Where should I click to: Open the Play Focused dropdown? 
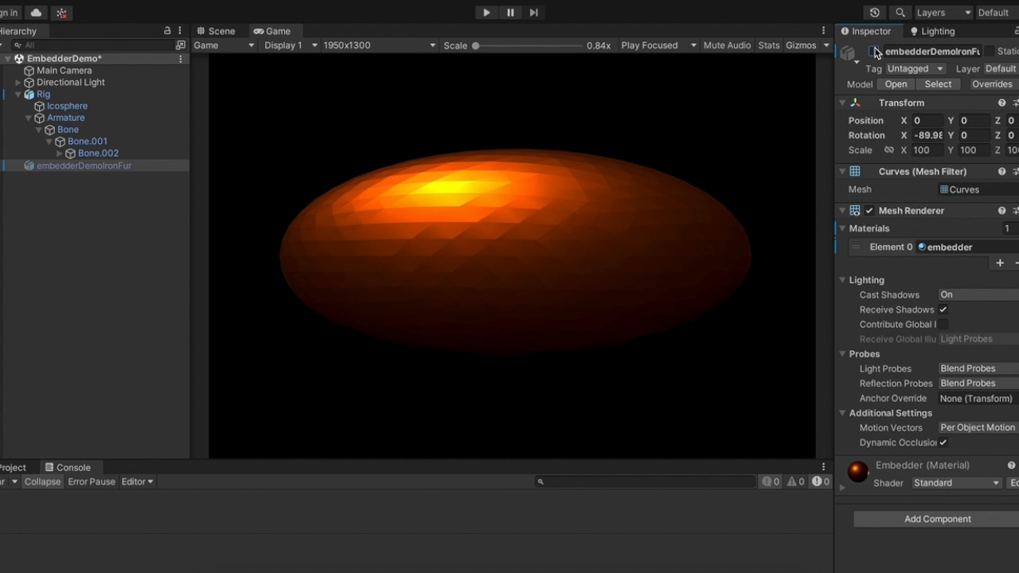[x=658, y=45]
